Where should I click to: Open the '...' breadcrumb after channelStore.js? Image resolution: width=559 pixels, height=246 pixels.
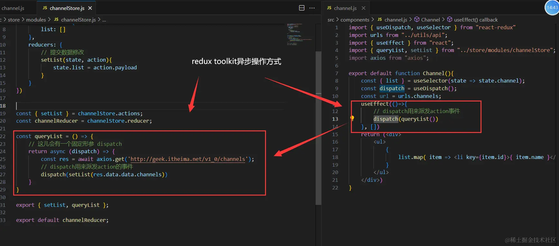(104, 20)
